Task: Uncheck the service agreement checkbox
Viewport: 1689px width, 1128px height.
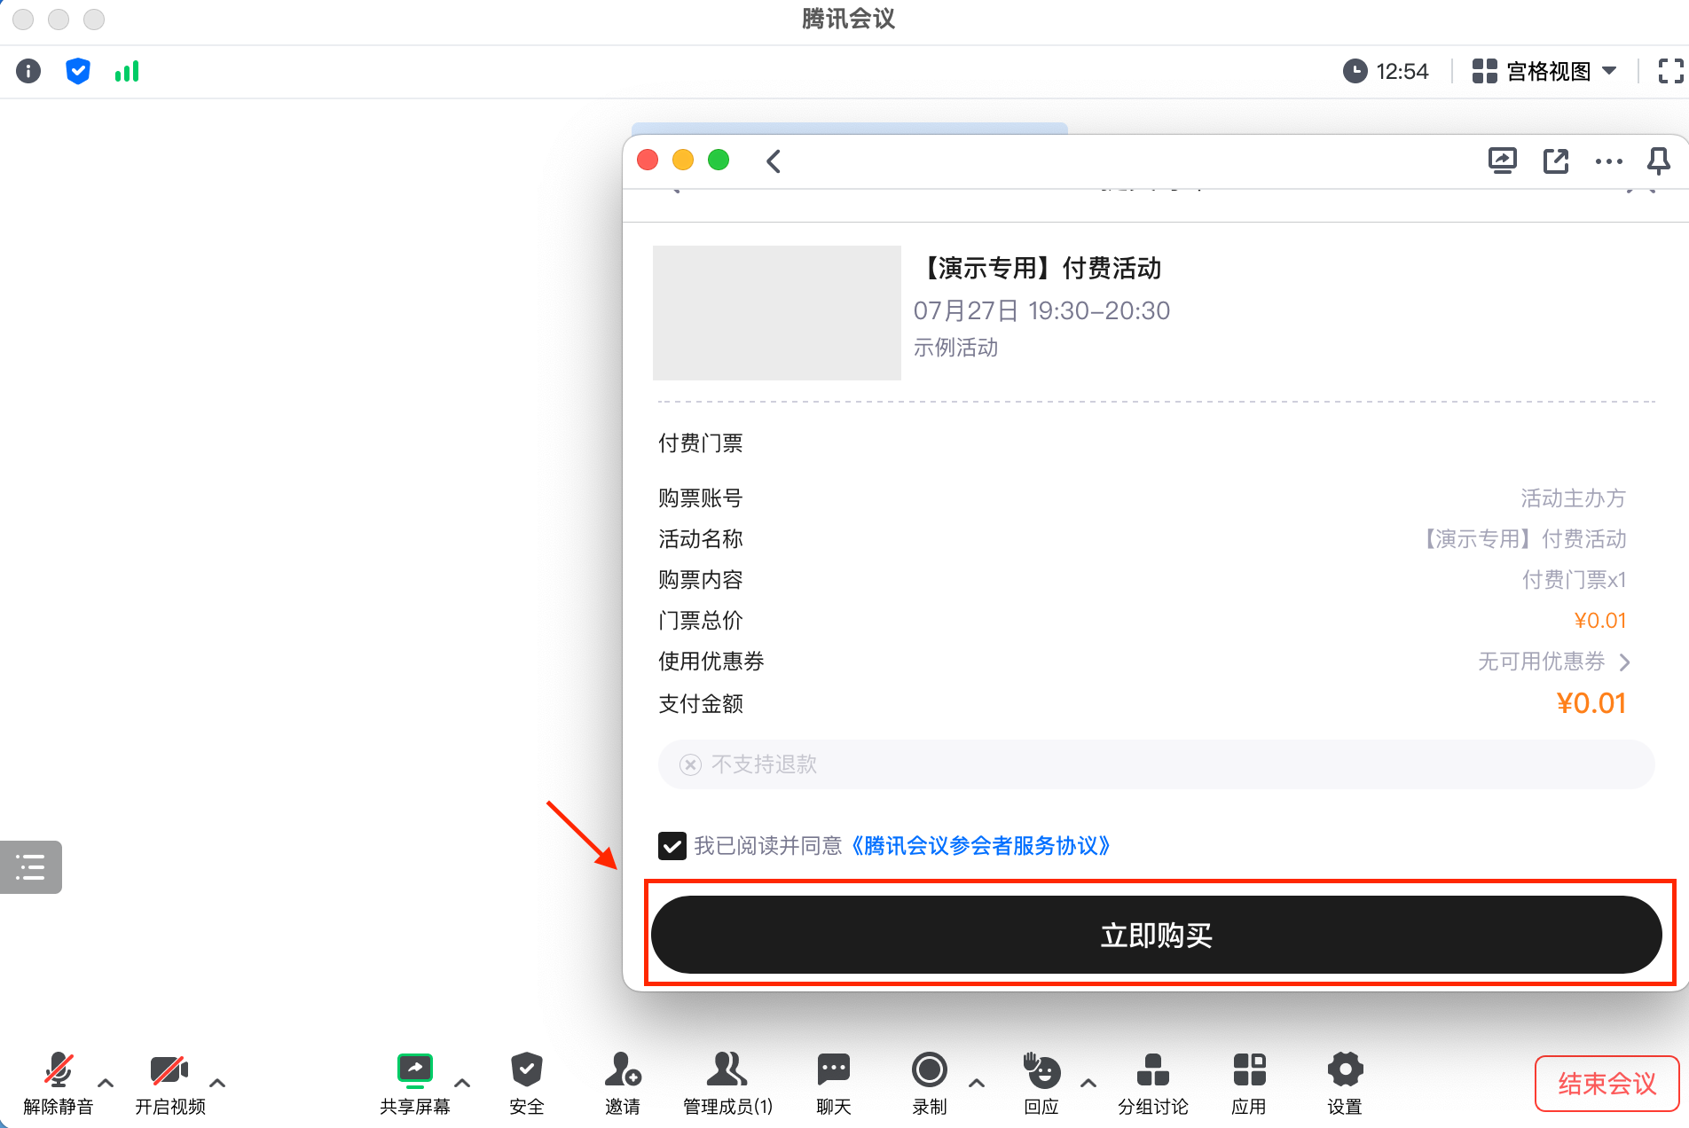Action: pos(672,846)
